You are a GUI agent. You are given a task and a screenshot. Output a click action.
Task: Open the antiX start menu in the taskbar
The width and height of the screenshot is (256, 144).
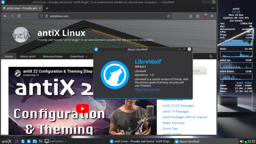[6, 141]
